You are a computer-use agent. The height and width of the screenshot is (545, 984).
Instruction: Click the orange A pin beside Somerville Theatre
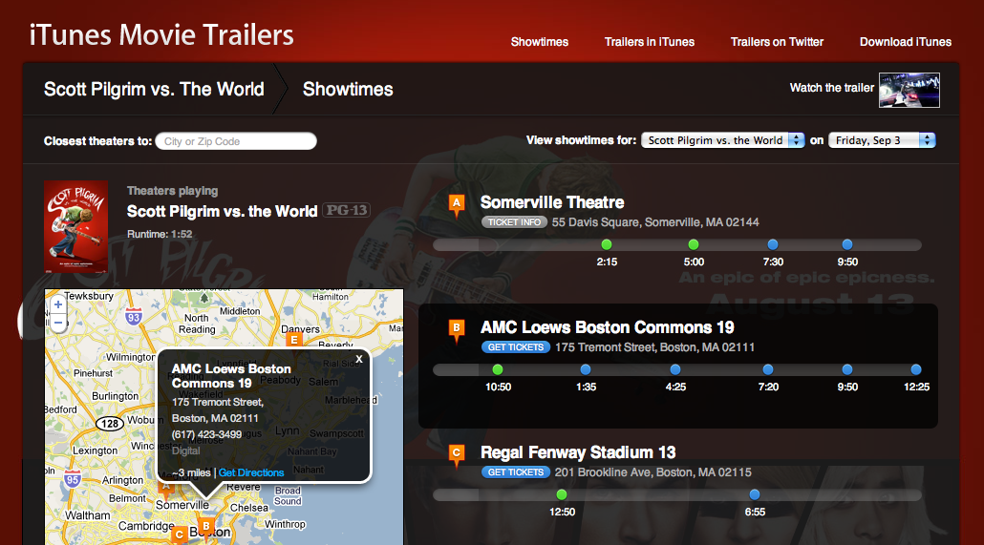coord(457,206)
